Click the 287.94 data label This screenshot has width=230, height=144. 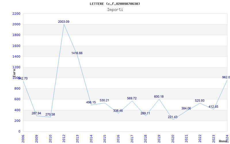pyautogui.click(x=37, y=113)
